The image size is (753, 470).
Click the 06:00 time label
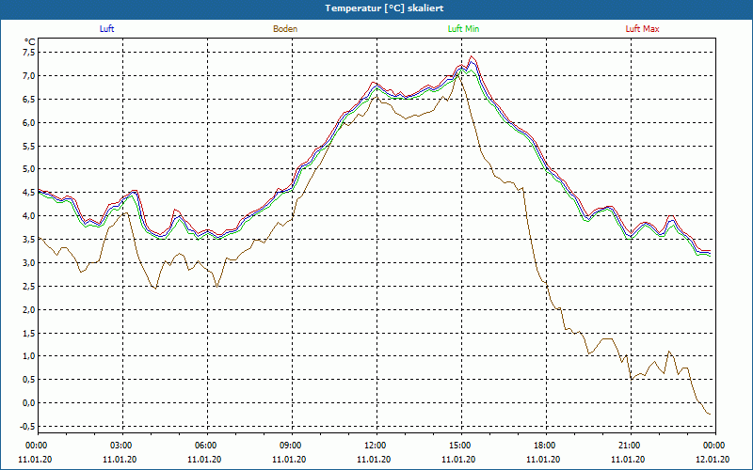click(x=207, y=446)
